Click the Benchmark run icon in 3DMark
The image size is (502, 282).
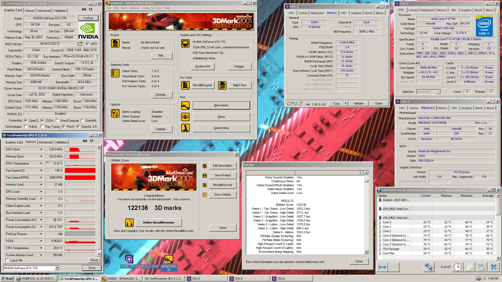(x=185, y=105)
